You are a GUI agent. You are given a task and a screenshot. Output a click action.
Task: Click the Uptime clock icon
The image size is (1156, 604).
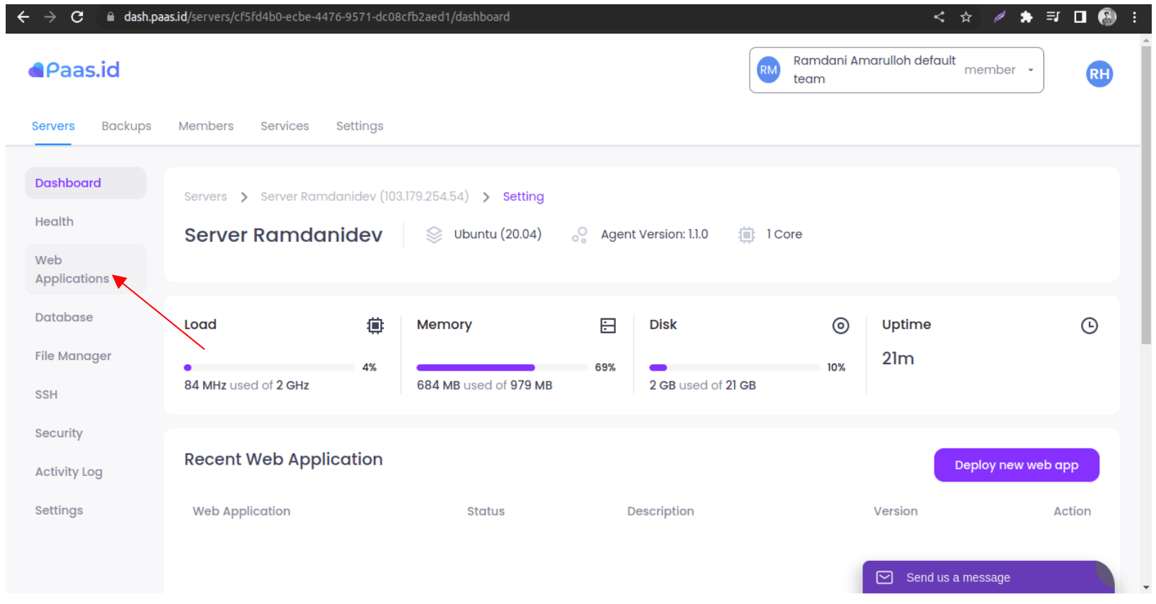pyautogui.click(x=1089, y=325)
